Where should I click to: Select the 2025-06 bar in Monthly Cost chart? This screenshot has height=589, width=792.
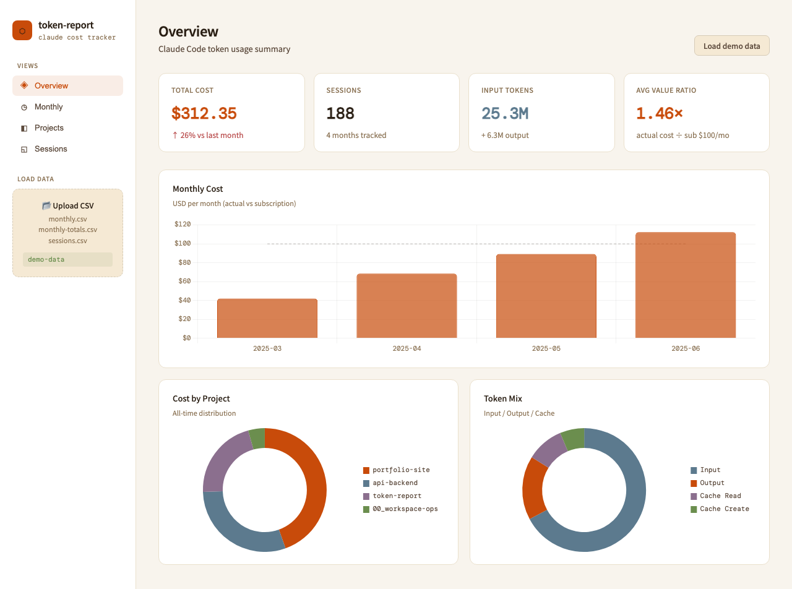click(686, 285)
